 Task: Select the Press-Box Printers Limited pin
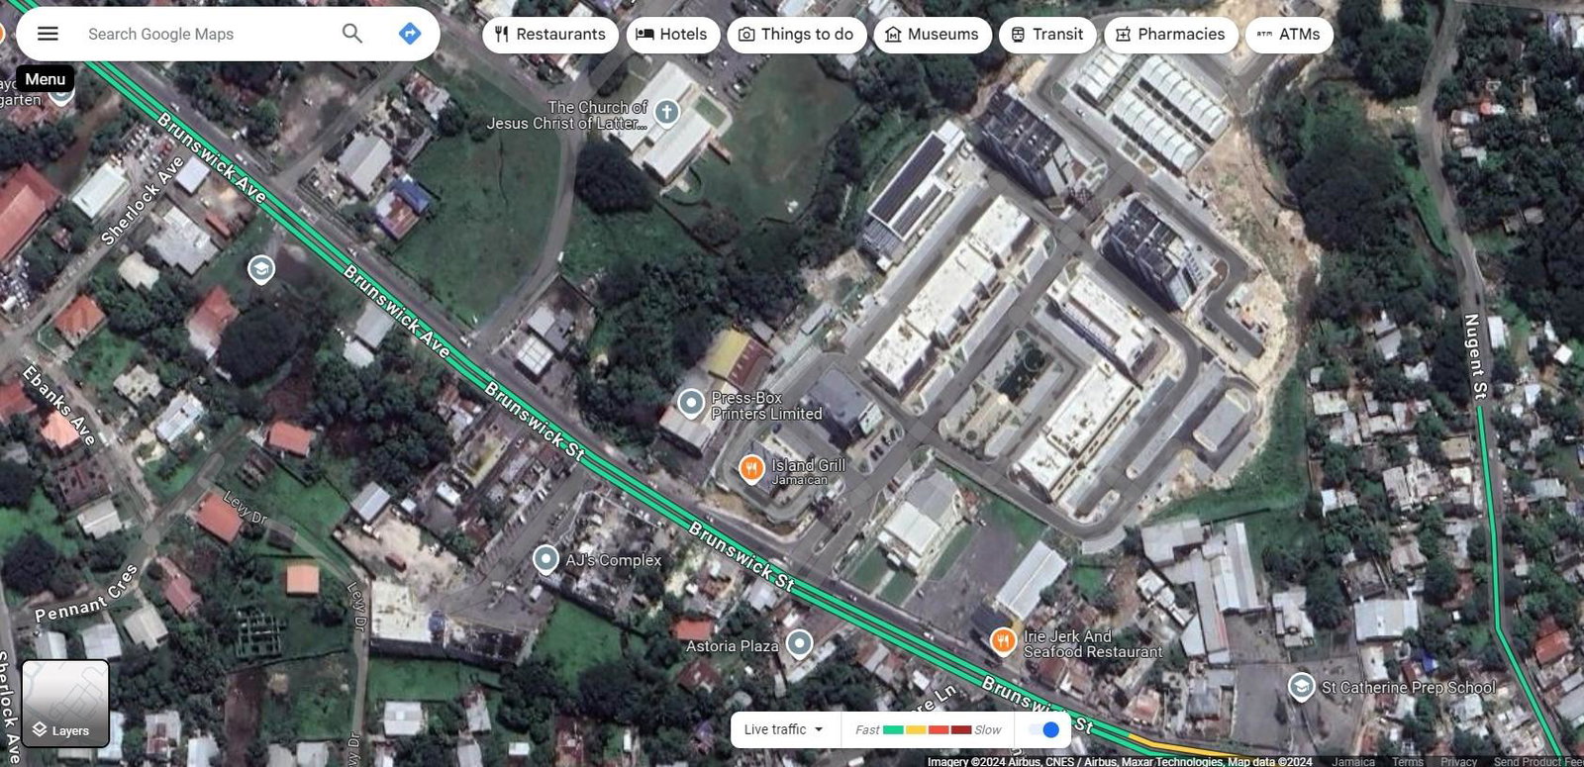click(x=690, y=403)
